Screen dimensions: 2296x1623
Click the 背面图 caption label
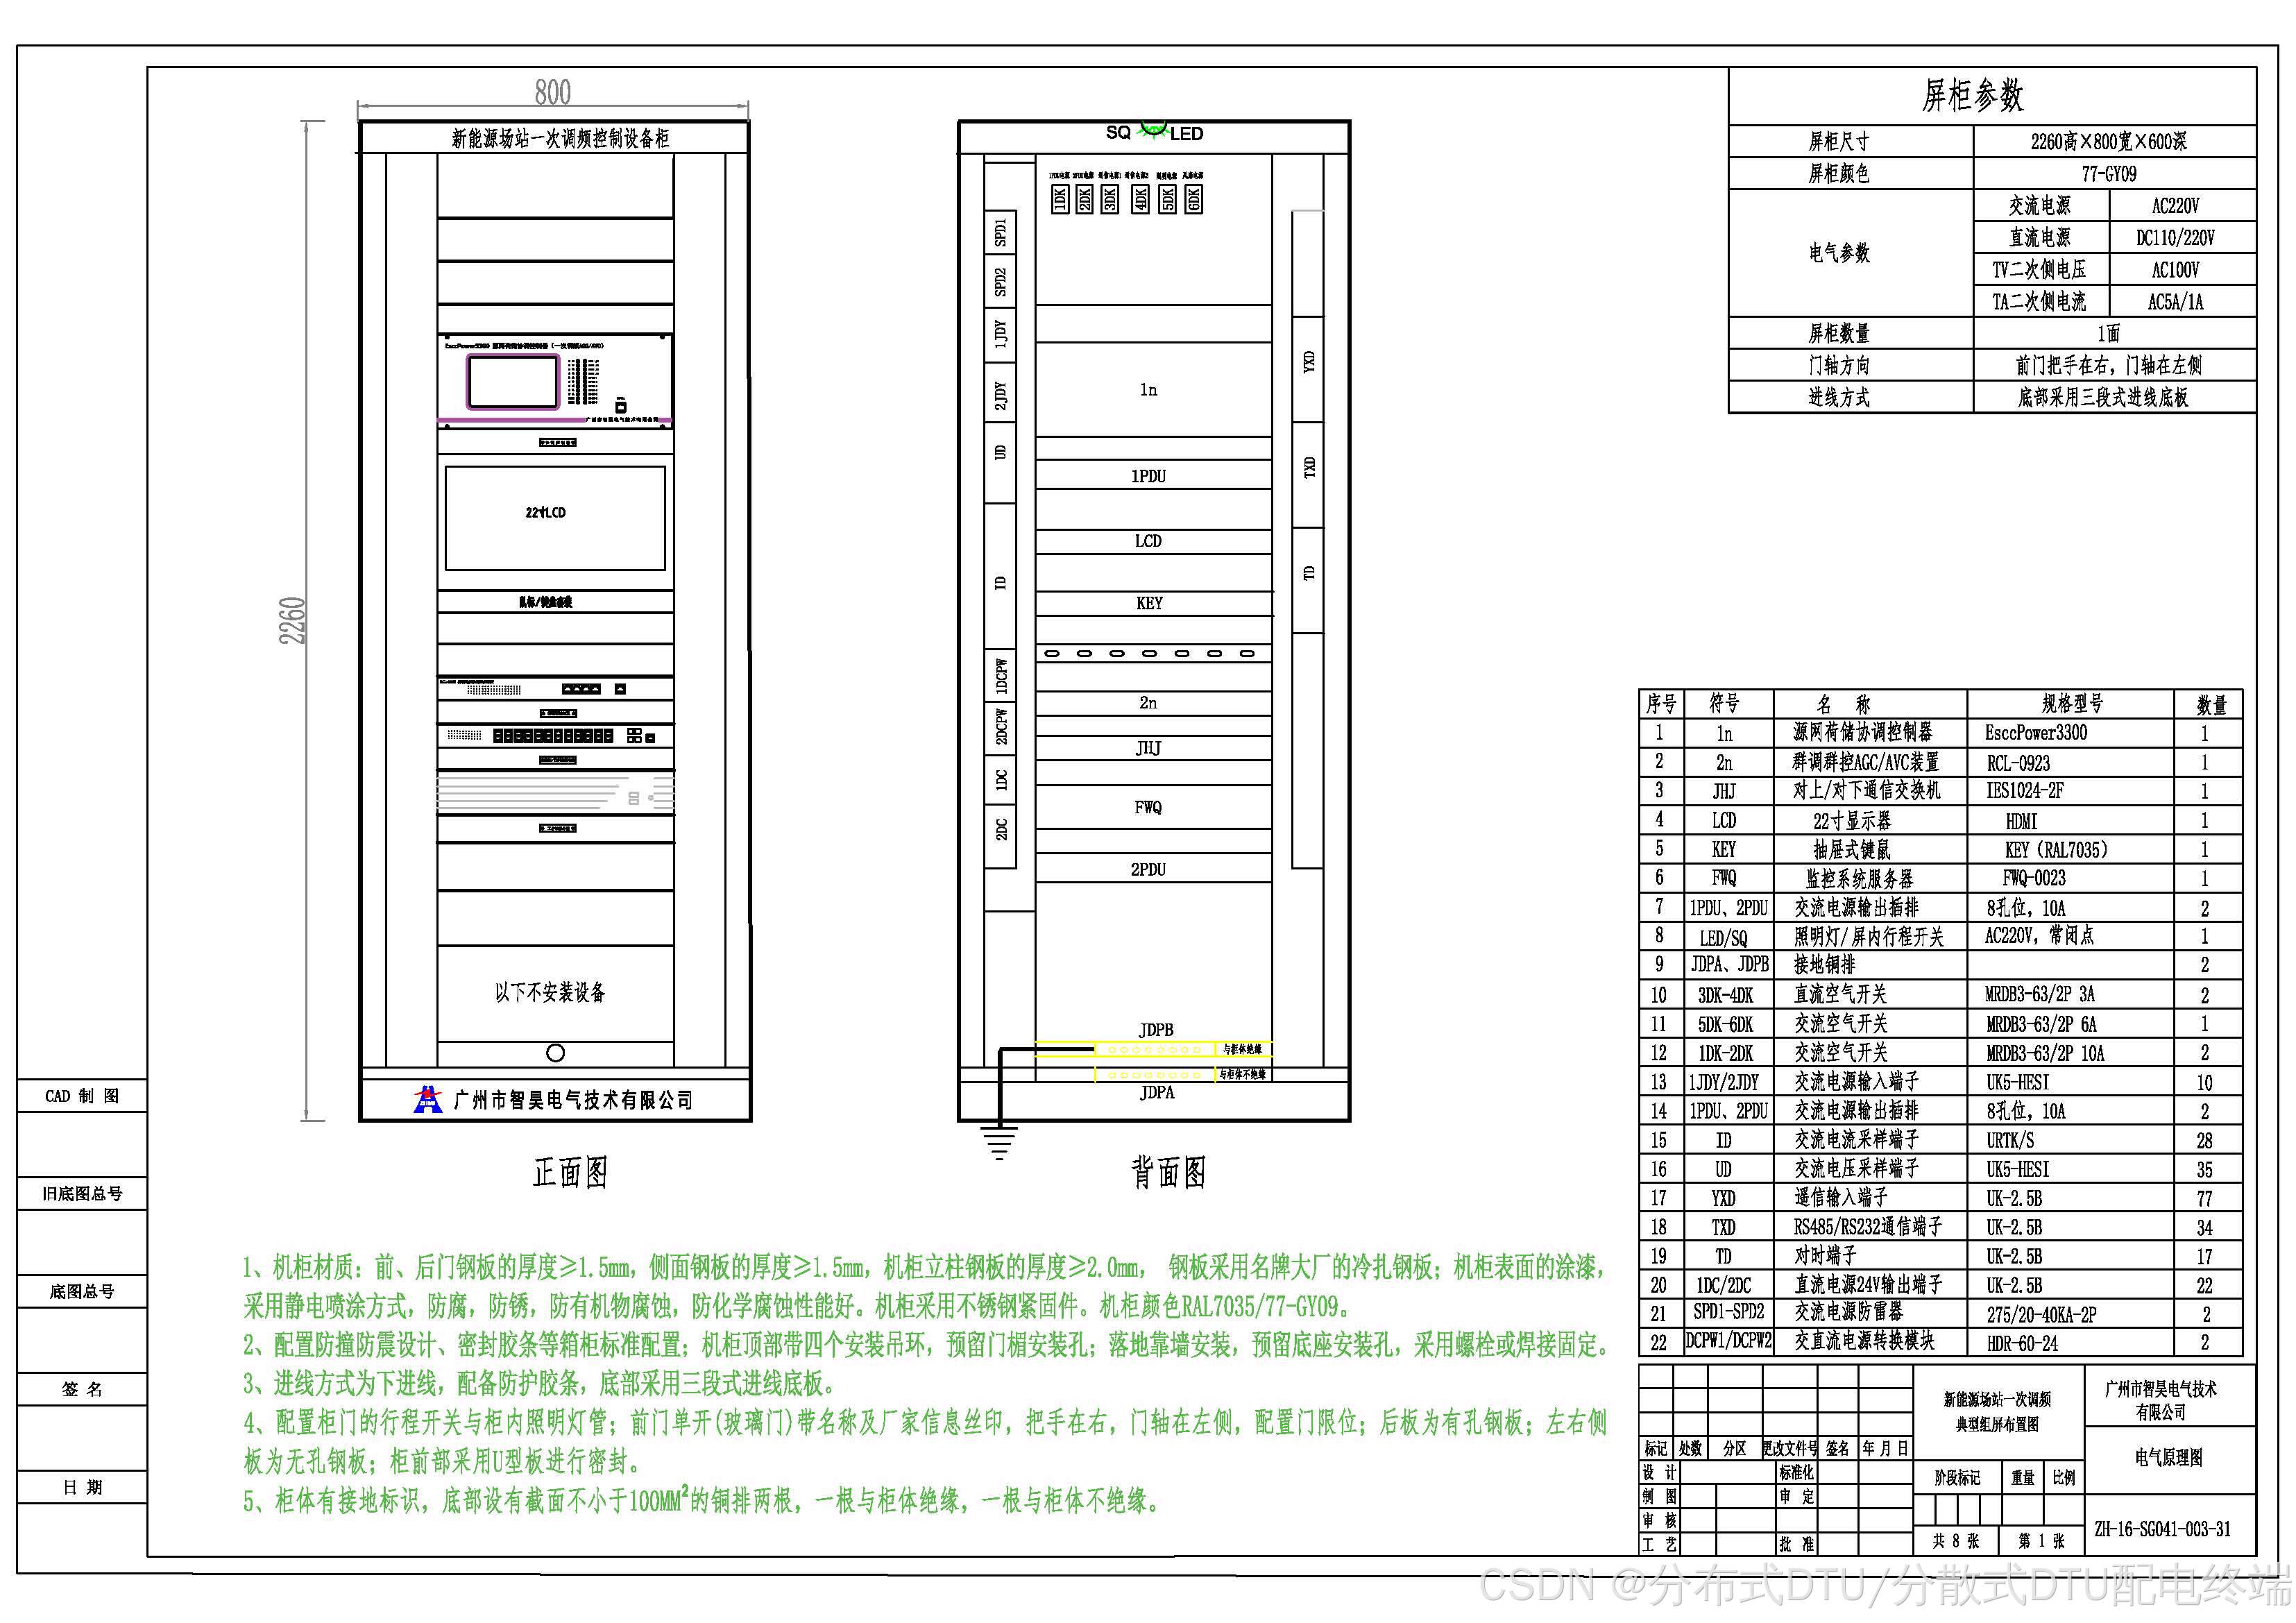(1168, 1172)
